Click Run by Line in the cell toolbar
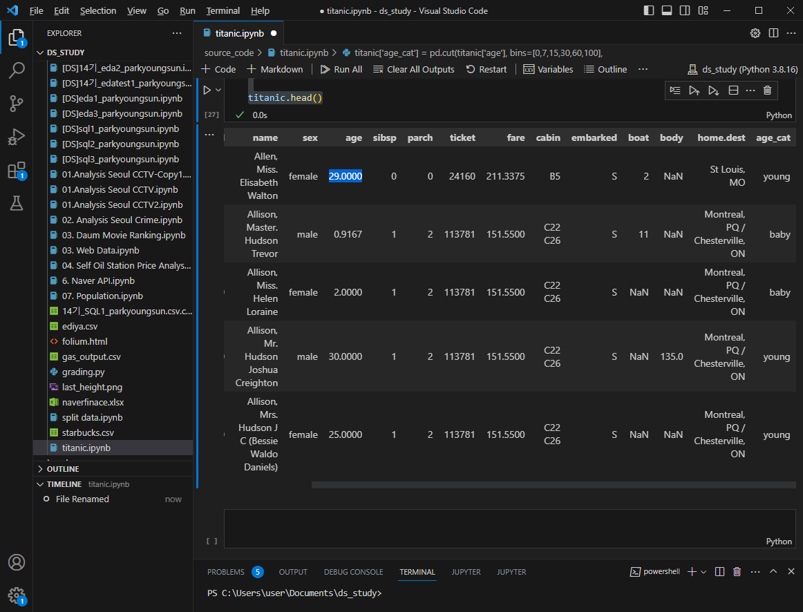803x612 pixels. 675,90
